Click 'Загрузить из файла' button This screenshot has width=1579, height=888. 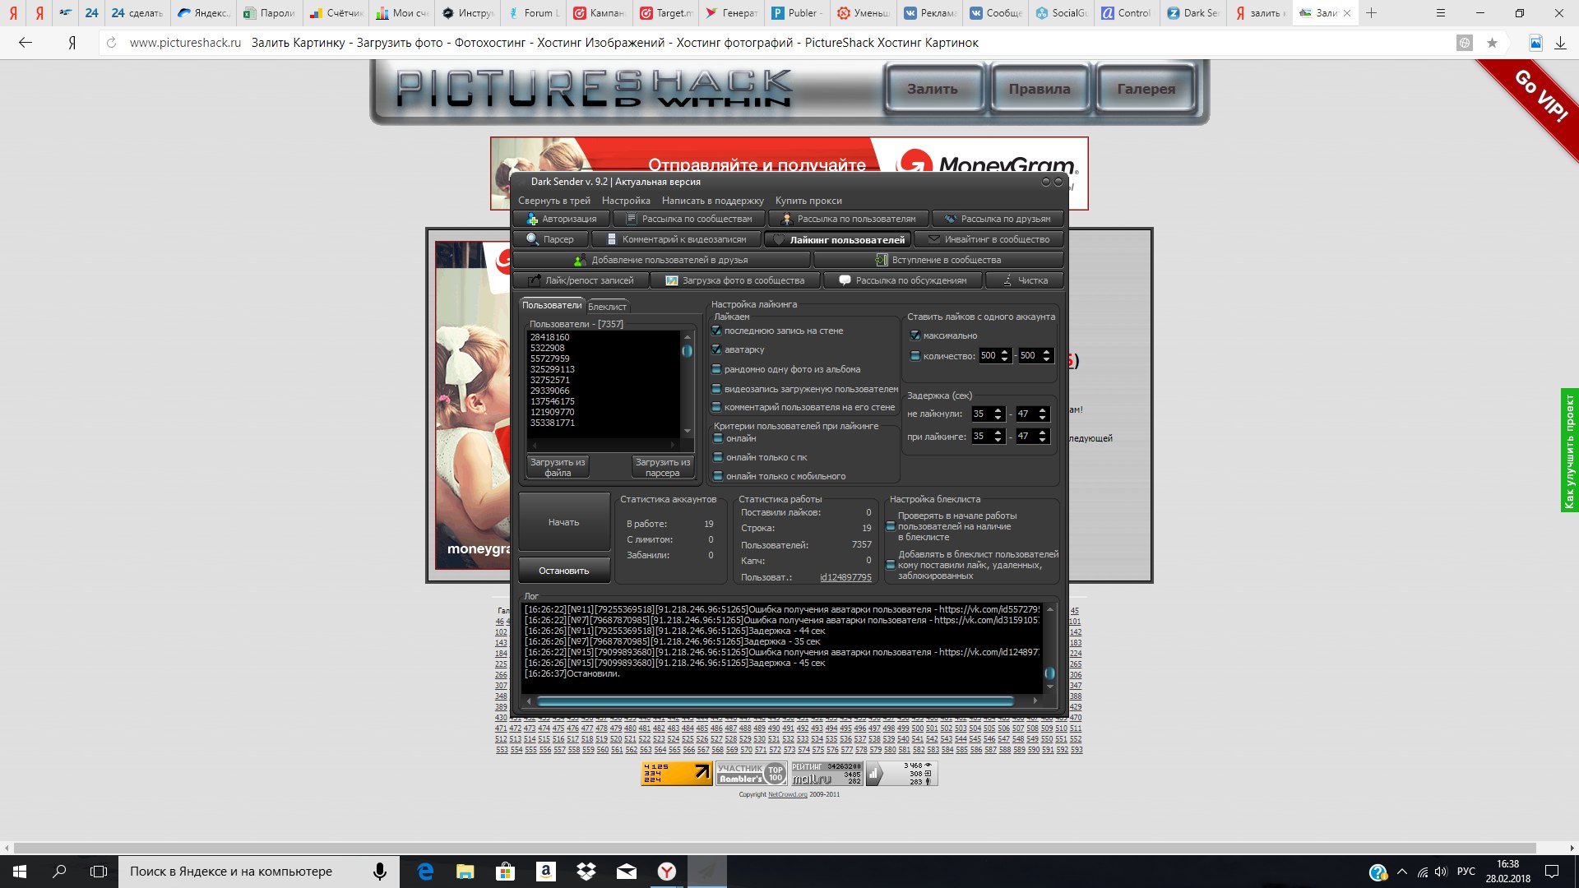click(558, 467)
